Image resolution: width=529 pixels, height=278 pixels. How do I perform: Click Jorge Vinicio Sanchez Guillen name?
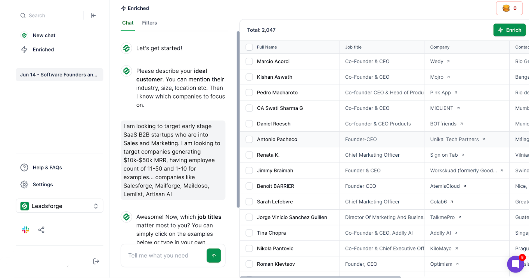(x=292, y=217)
